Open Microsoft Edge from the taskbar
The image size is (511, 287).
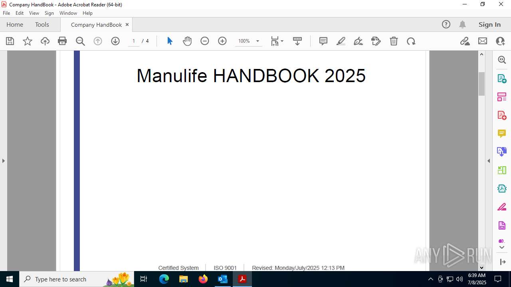pyautogui.click(x=164, y=279)
